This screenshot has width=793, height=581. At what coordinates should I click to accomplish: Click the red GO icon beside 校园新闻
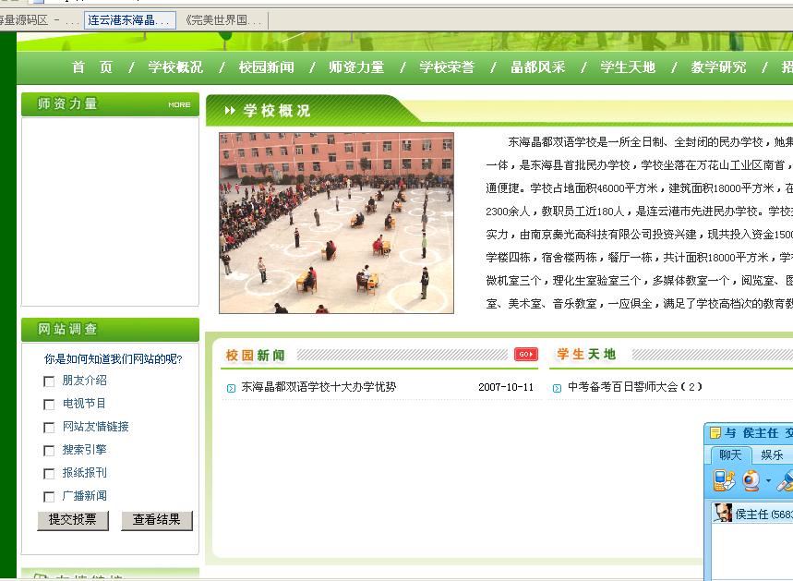tap(525, 355)
